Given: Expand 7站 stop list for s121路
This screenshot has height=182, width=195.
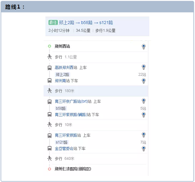Looking at the screenshot, I should 143,142.
